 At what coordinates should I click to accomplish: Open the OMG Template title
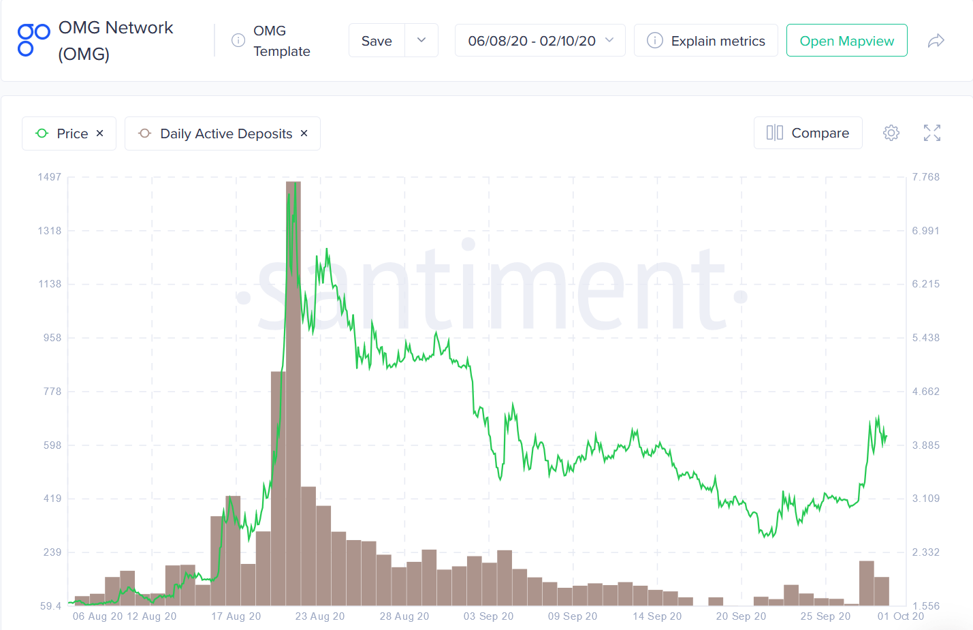pyautogui.click(x=282, y=41)
